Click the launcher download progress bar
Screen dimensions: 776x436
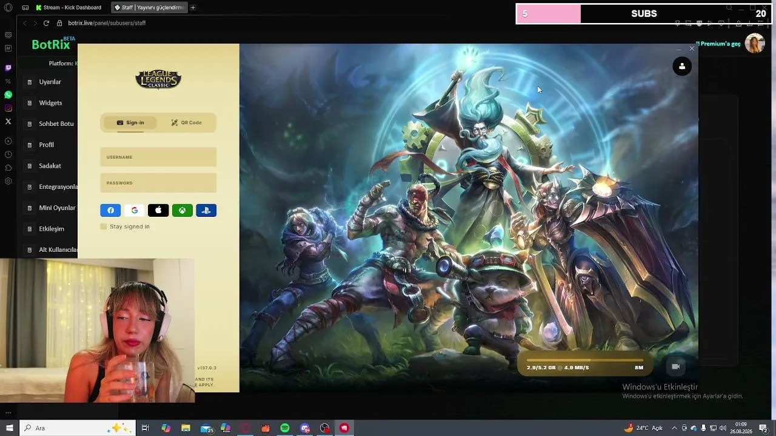(x=584, y=360)
